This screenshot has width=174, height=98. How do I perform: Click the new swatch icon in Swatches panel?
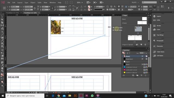141,75
